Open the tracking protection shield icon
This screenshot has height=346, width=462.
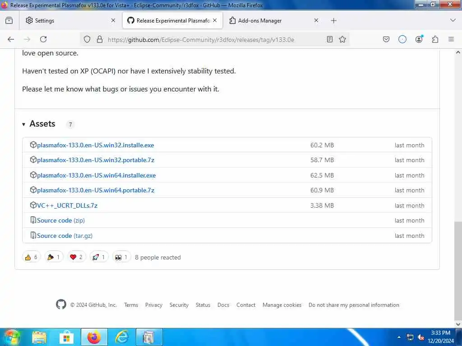point(87,40)
